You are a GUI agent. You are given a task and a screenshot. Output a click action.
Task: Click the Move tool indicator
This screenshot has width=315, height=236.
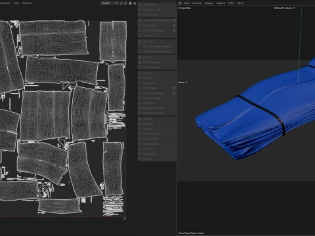coord(183,83)
